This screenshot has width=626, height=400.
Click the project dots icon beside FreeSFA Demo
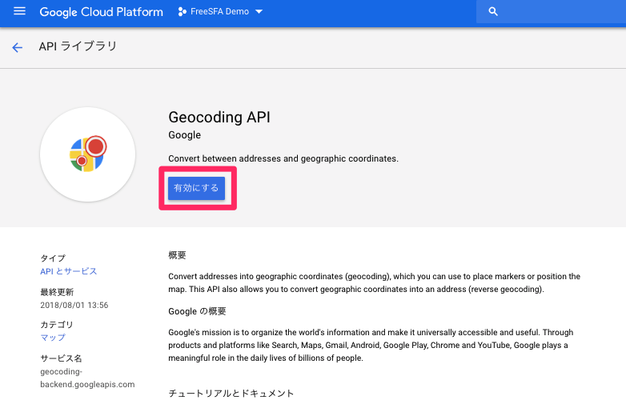[182, 12]
